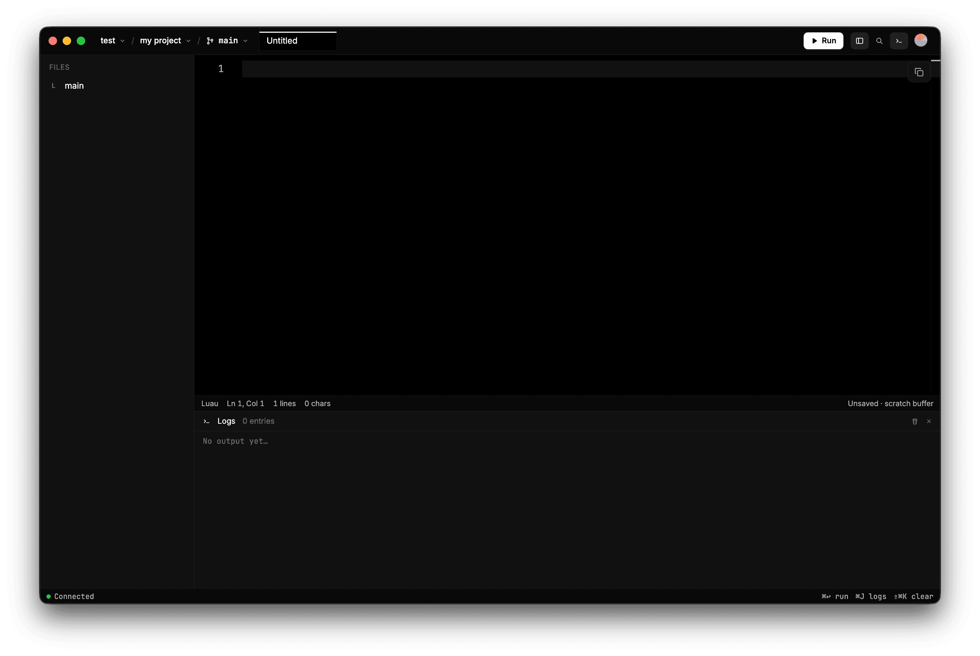The width and height of the screenshot is (980, 656).
Task: Click the Ln 1, Col 1 indicator
Action: [x=245, y=403]
